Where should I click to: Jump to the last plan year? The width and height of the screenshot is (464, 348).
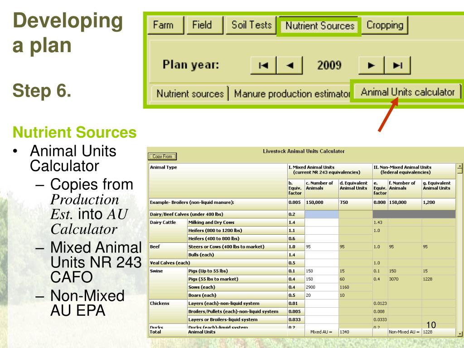(x=397, y=65)
